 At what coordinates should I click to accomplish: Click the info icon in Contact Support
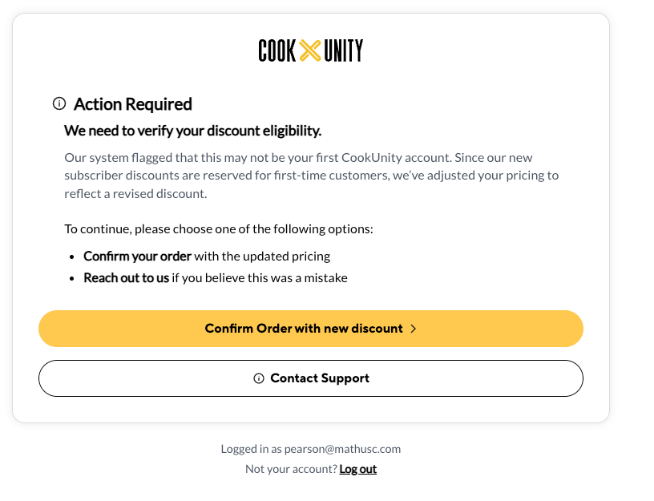(x=259, y=378)
